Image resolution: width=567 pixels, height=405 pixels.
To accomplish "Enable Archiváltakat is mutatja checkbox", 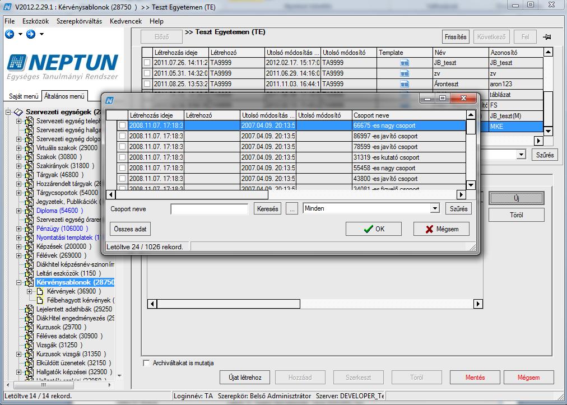I will 146,363.
